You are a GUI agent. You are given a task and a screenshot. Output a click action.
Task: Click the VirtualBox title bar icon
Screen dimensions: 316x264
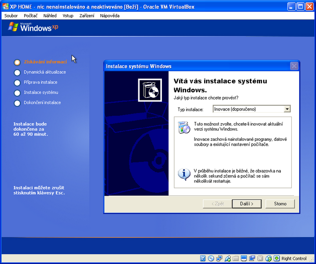6,7
